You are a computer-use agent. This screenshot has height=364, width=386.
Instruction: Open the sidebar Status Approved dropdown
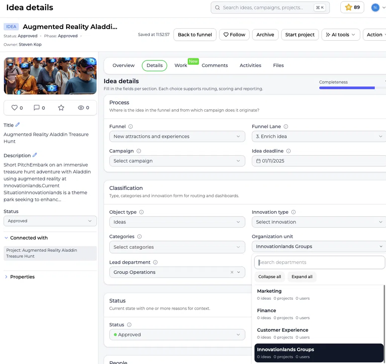pyautogui.click(x=50, y=221)
